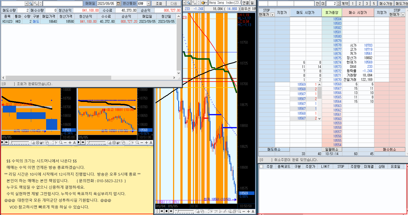
Task: Click fast-forward in the 10:45:00 mini chart
Action: [7, 143]
